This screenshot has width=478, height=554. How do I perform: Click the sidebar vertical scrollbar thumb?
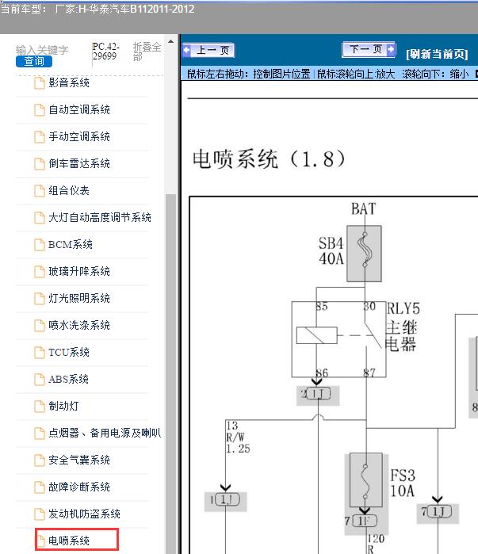coord(171,374)
